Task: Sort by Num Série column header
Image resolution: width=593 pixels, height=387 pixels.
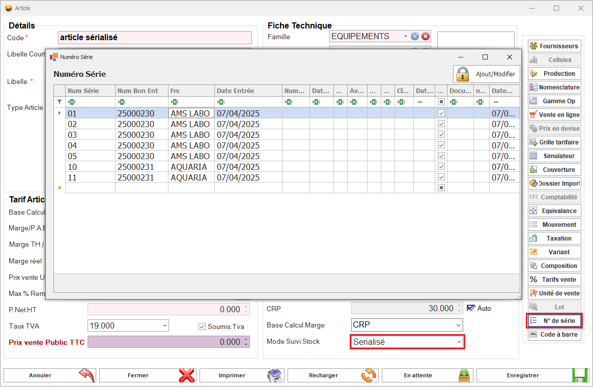Action: [x=90, y=91]
